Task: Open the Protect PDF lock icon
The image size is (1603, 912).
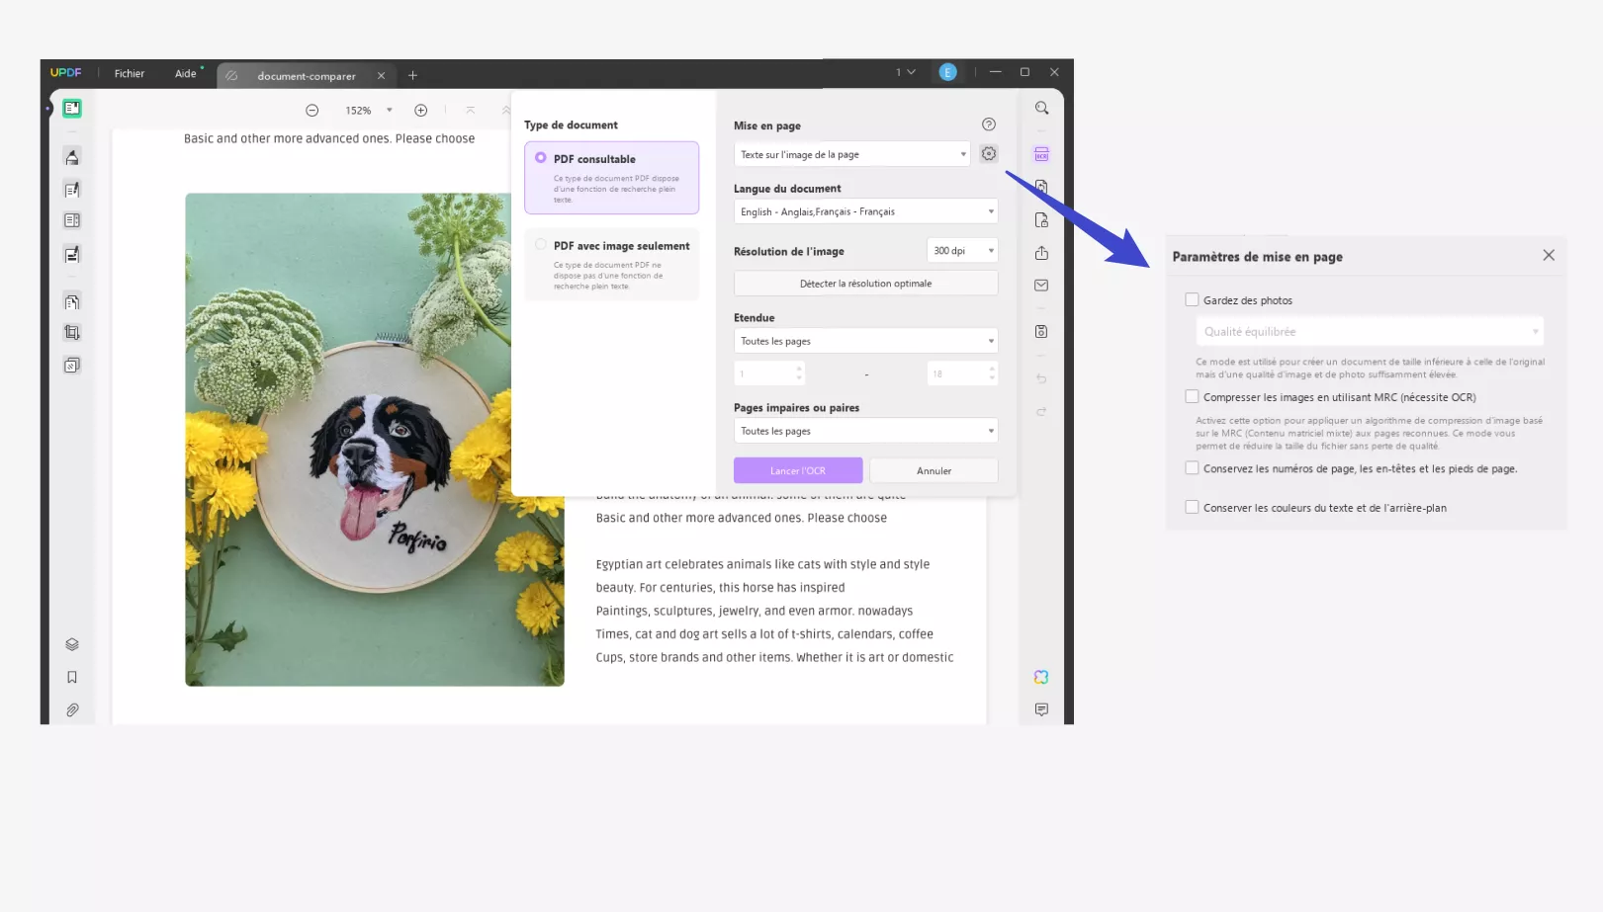Action: (x=1042, y=220)
